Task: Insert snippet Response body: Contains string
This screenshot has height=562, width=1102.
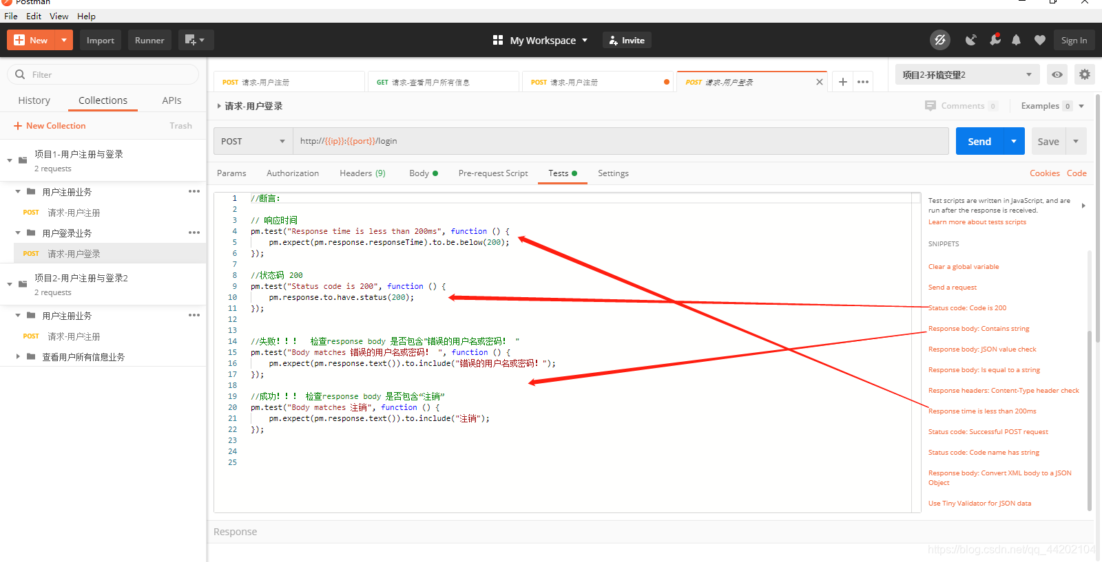Action: 979,329
